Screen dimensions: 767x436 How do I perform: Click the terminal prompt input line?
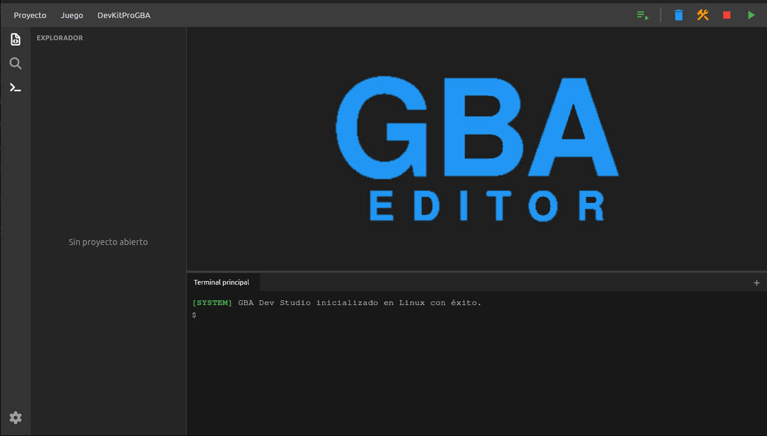(477, 315)
